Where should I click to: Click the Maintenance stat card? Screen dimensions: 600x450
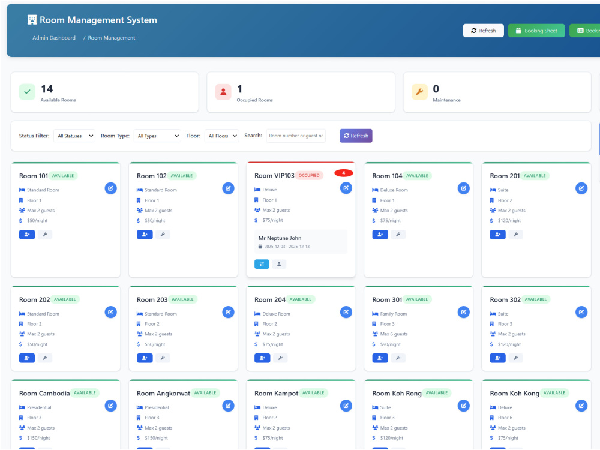point(497,92)
